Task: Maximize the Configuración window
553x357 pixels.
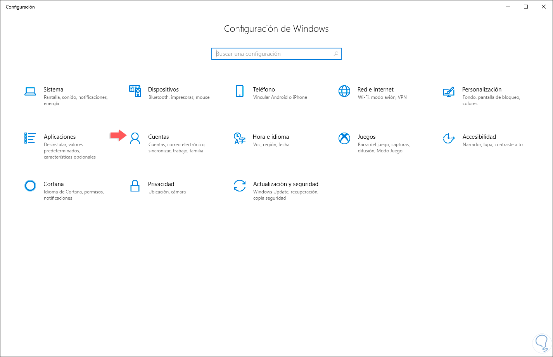Action: [x=526, y=7]
